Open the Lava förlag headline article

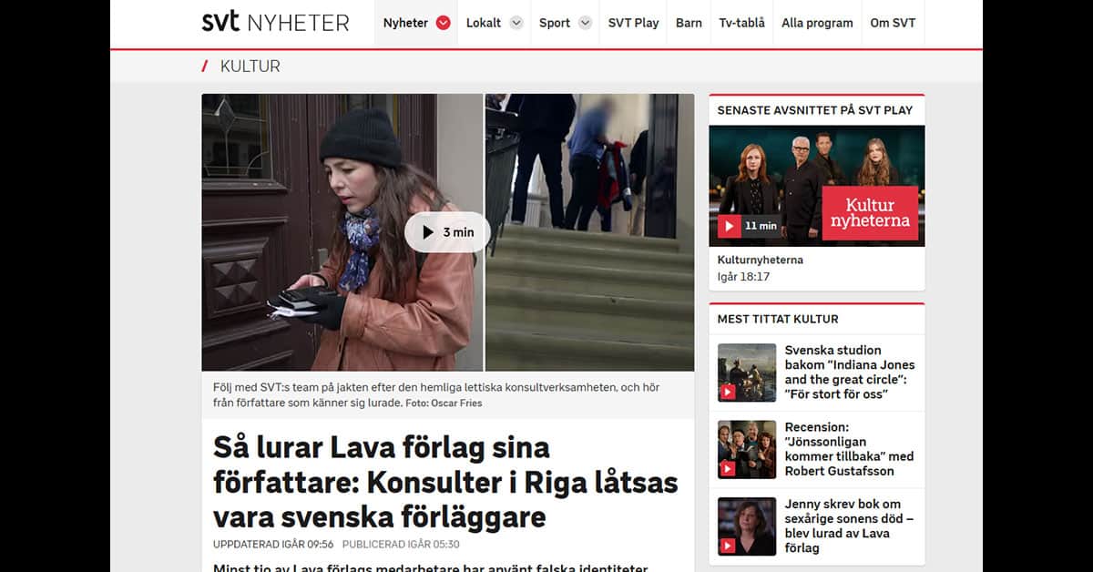[445, 483]
